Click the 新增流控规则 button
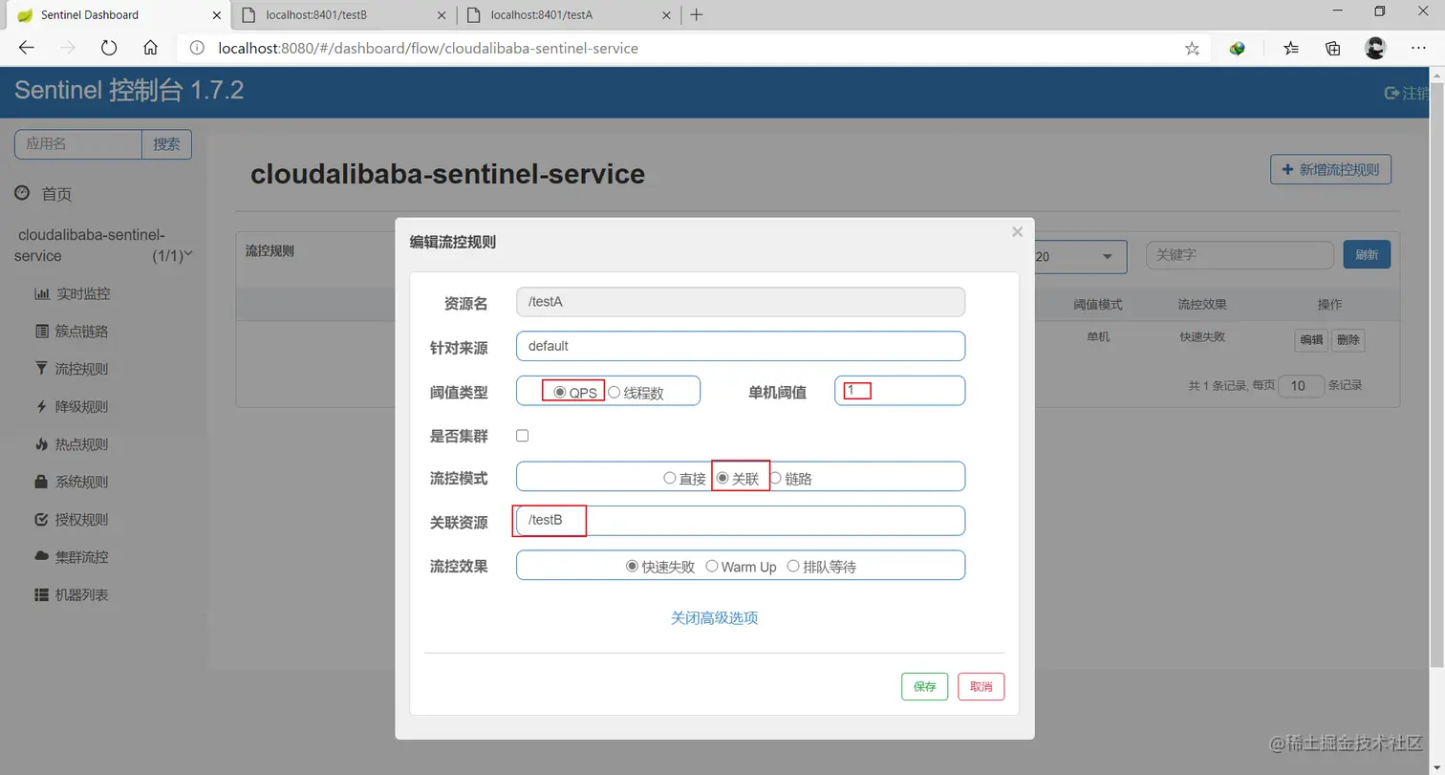The height and width of the screenshot is (775, 1445). [1330, 169]
